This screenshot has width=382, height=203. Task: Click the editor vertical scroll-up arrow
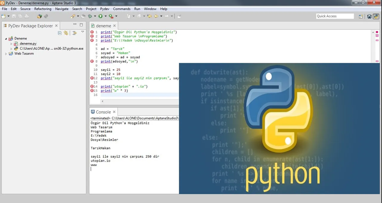click(x=373, y=32)
